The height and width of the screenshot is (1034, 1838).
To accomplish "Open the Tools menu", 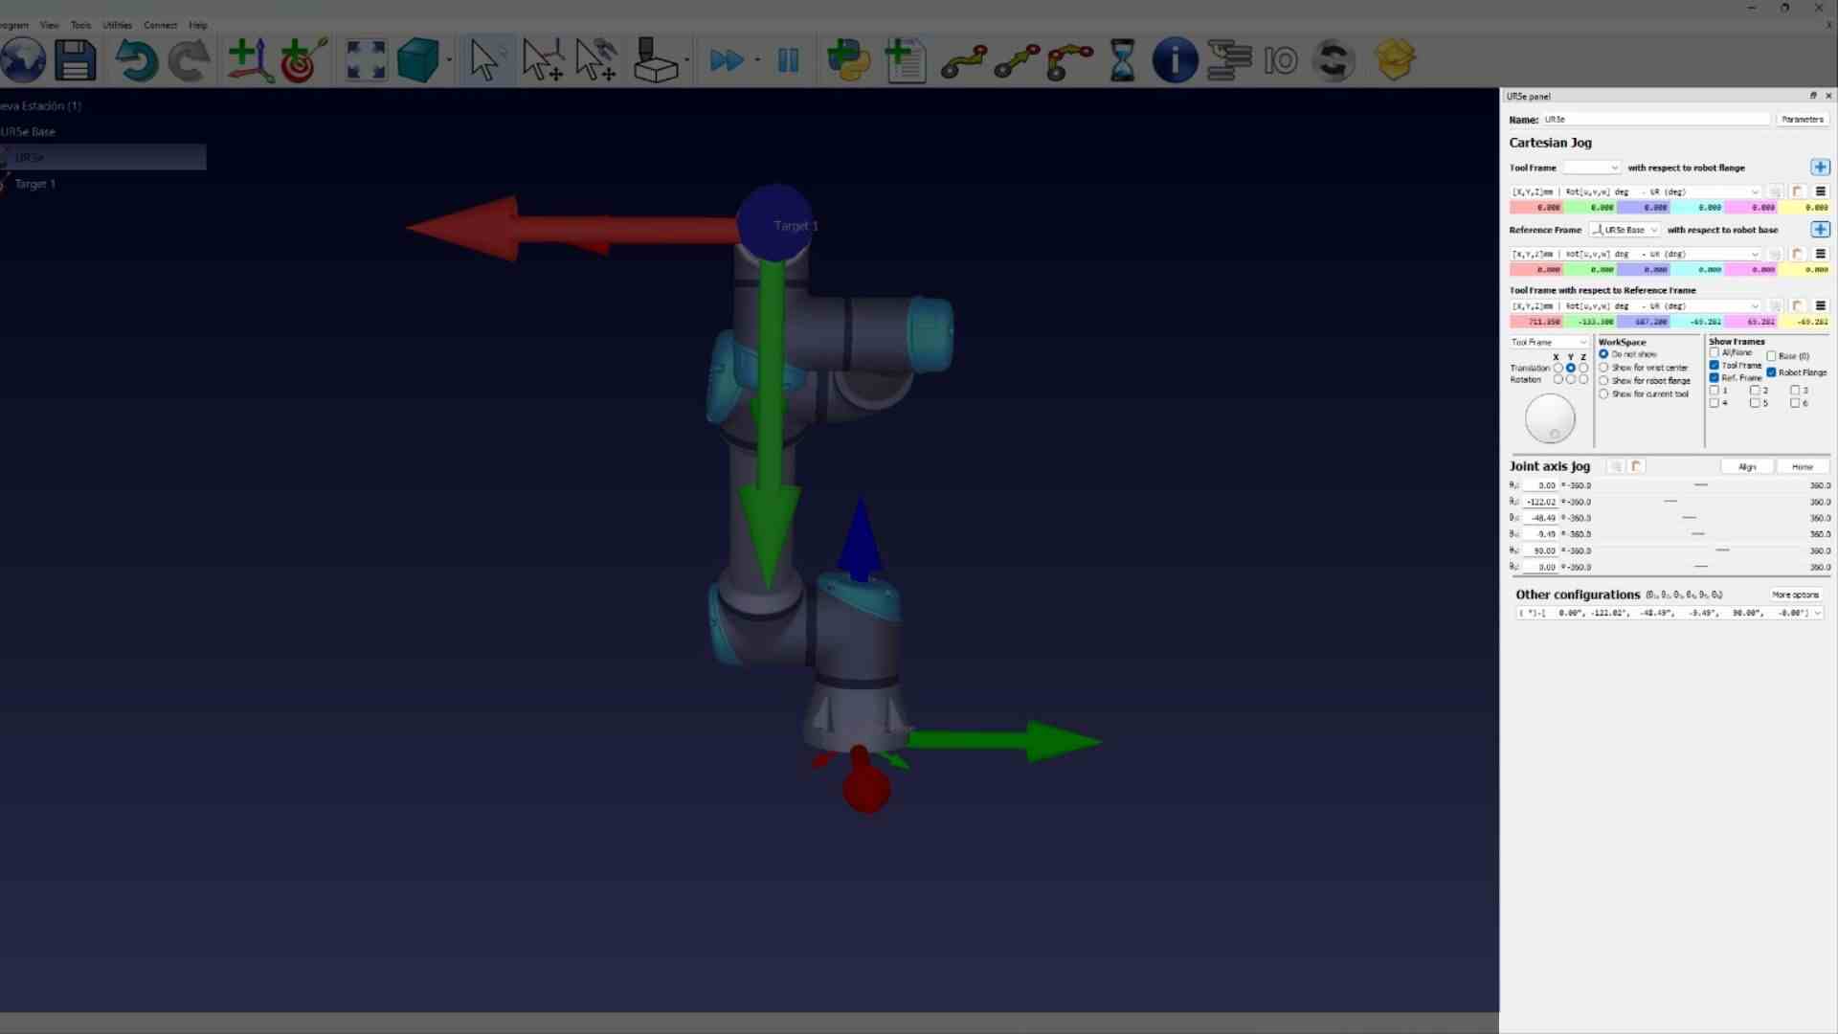I will point(80,25).
